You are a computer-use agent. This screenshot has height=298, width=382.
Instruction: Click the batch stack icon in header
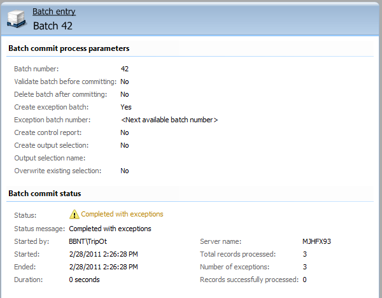click(x=17, y=19)
